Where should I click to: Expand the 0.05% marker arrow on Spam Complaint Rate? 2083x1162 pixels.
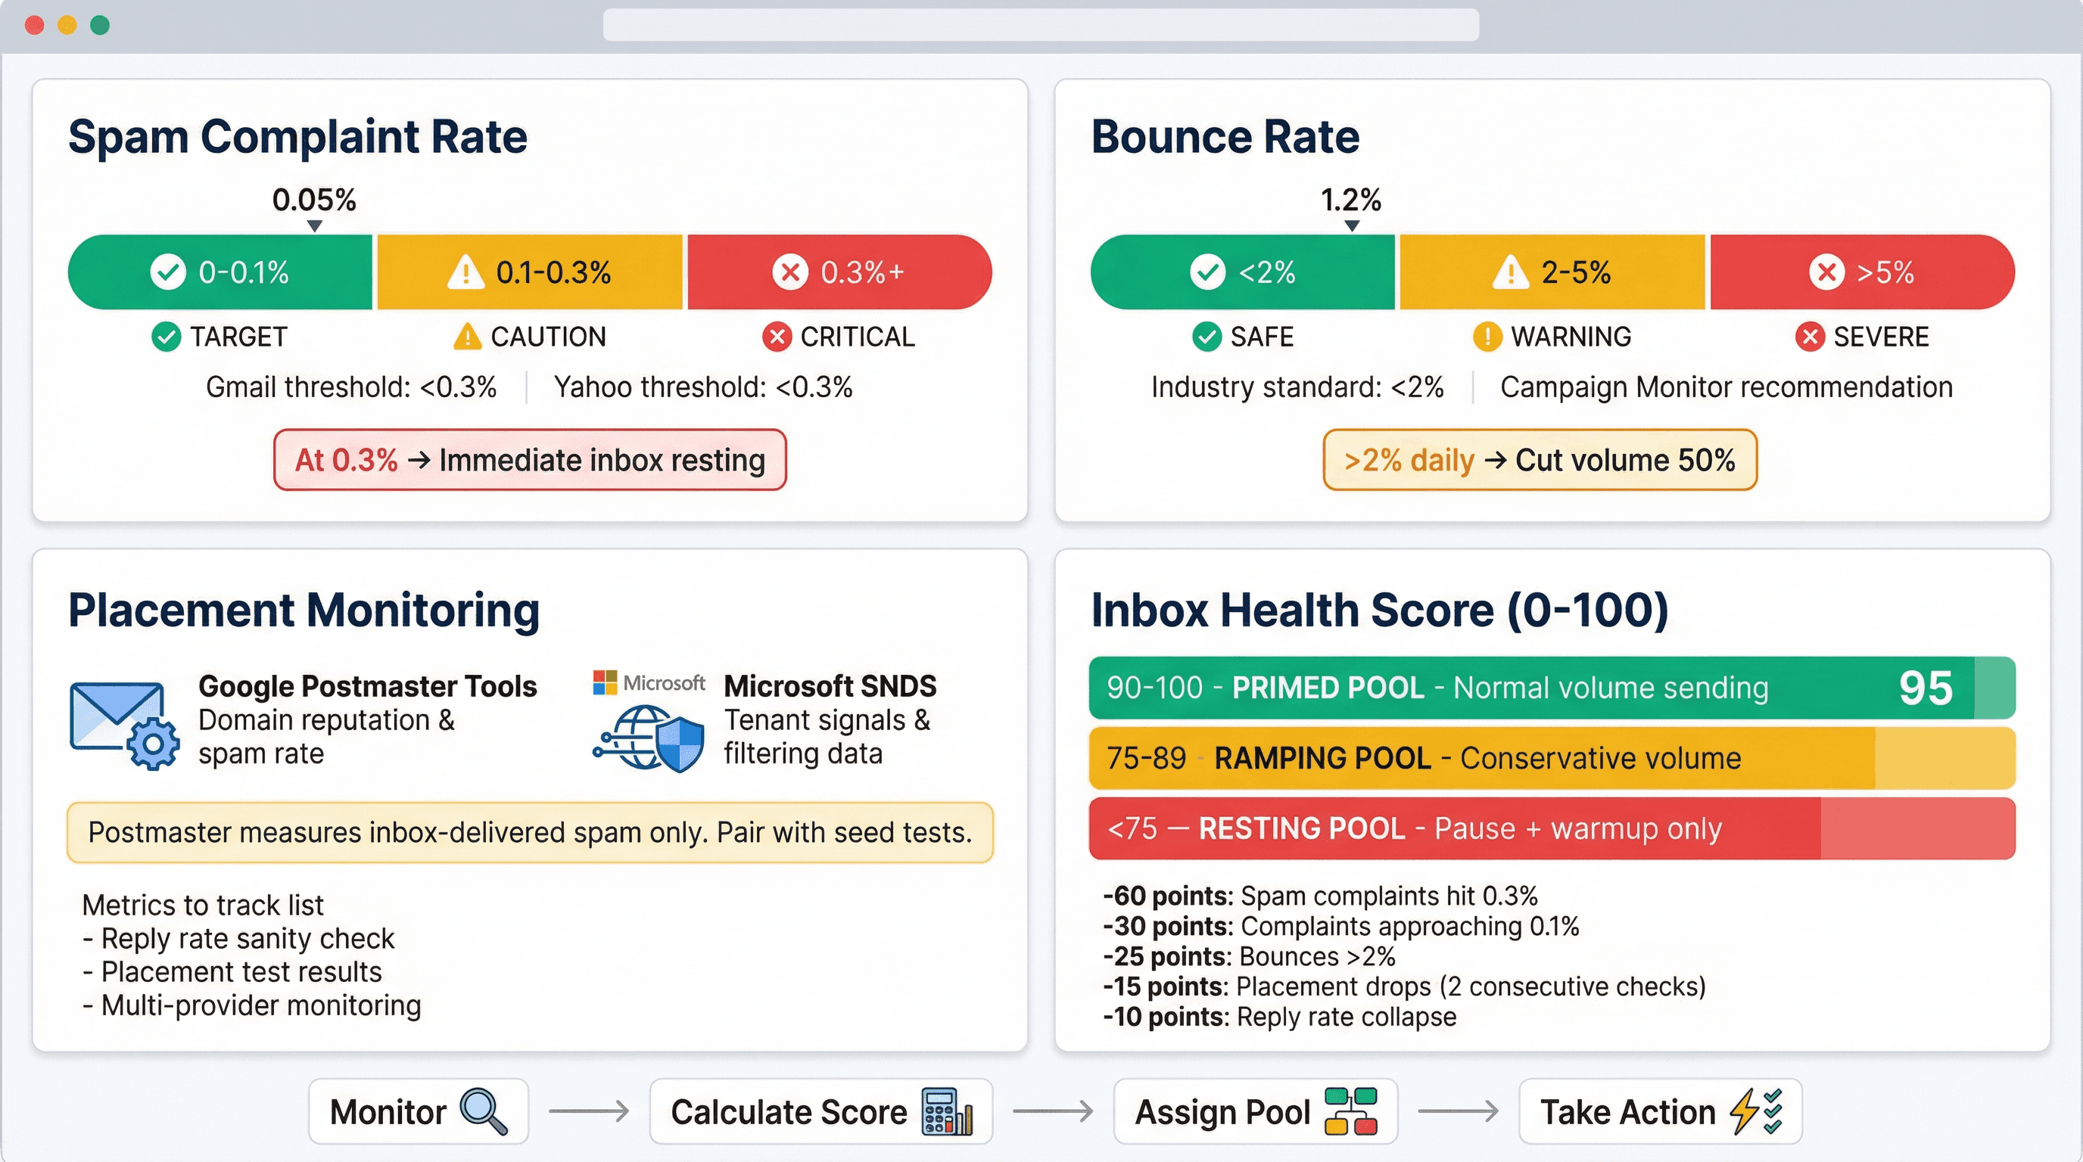pos(314,226)
